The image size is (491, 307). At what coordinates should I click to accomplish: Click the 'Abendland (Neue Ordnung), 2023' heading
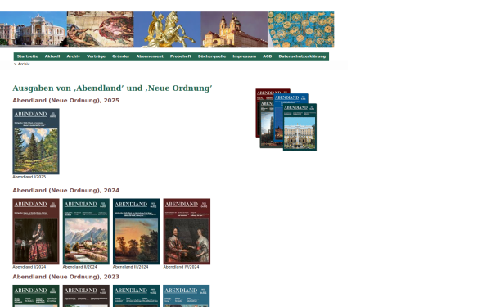[x=65, y=277]
